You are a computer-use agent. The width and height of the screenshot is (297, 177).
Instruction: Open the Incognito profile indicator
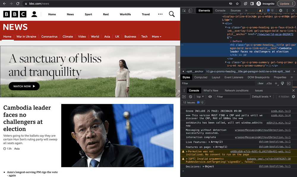(265, 4)
